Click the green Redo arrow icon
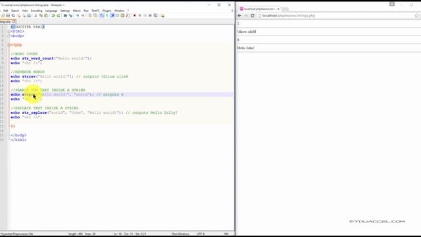This screenshot has height=237, width=421. pos(59,16)
